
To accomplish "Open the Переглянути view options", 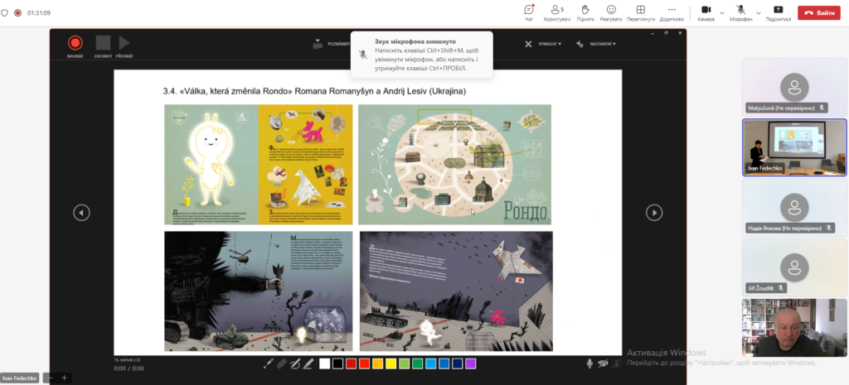I will [641, 12].
